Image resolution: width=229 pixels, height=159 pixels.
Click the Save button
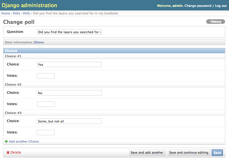(217, 152)
